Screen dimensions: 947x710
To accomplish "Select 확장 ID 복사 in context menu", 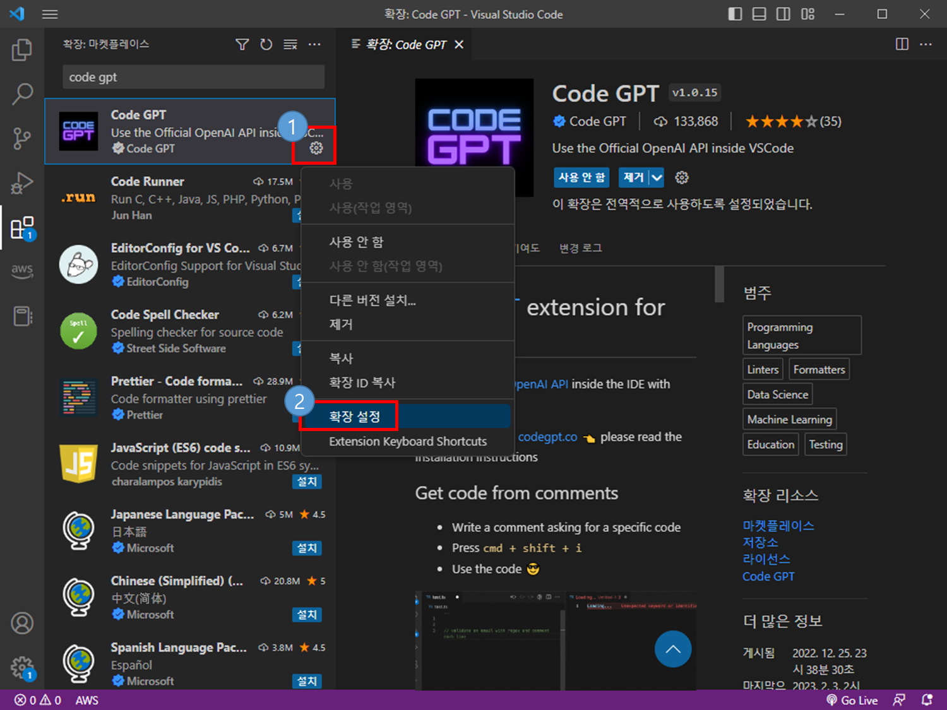I will (x=408, y=382).
